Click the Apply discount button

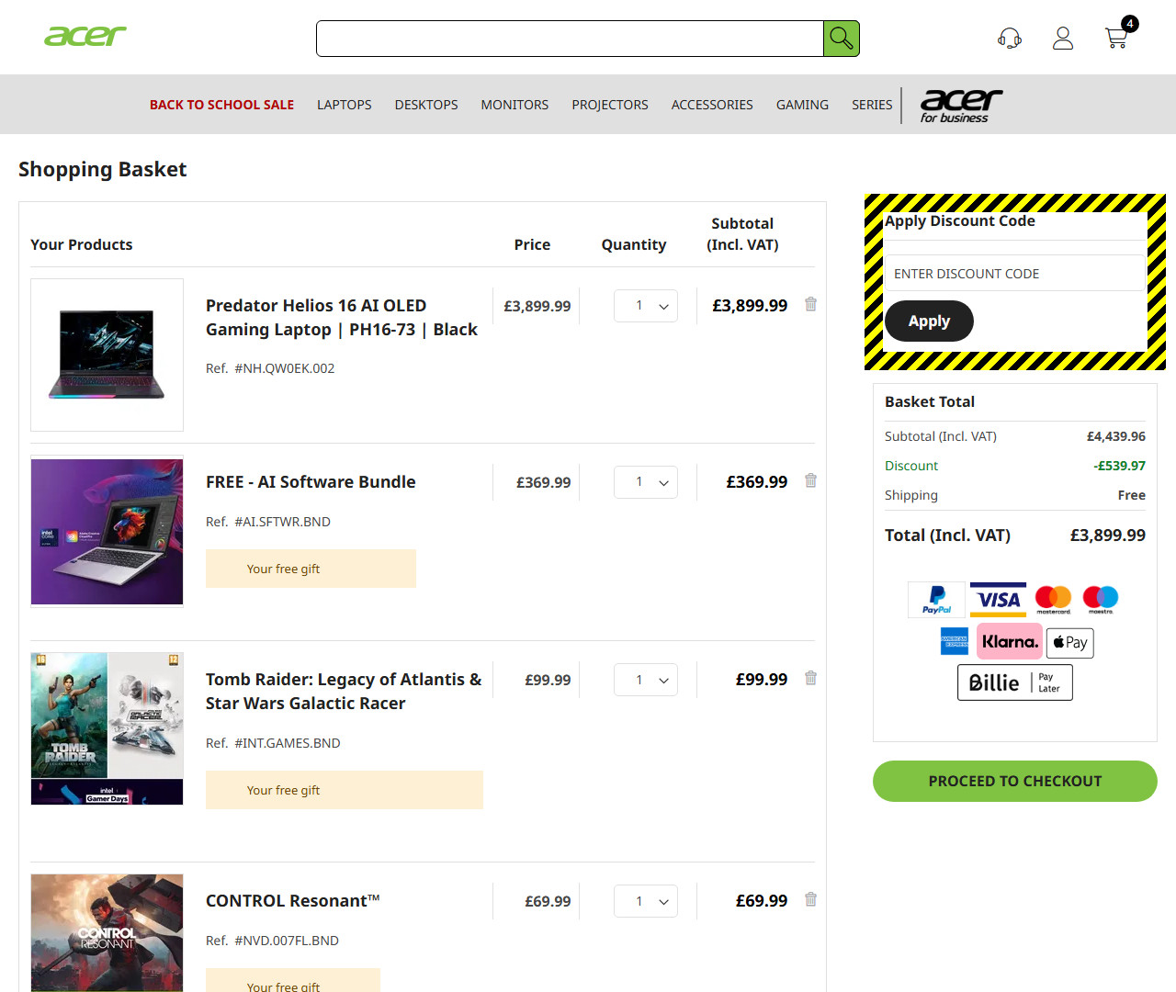[929, 321]
